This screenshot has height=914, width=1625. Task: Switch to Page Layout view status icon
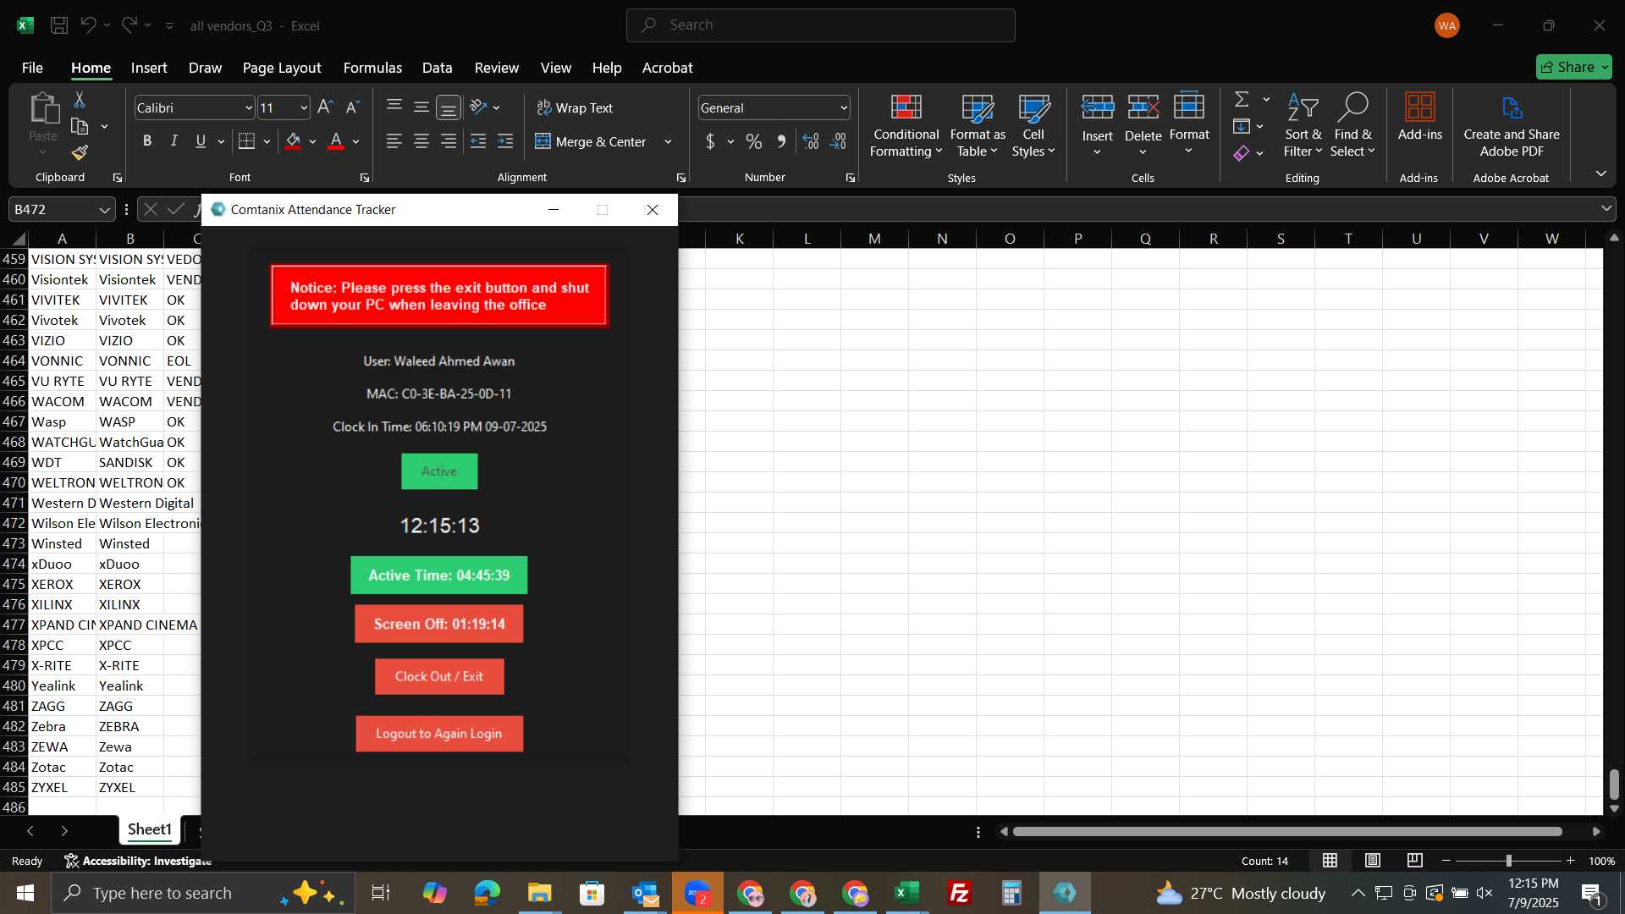point(1373,861)
